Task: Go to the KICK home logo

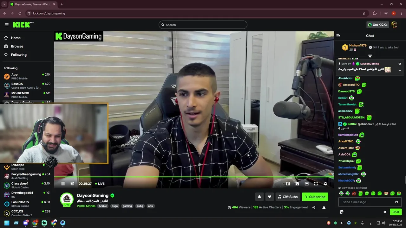Action: 23,25
